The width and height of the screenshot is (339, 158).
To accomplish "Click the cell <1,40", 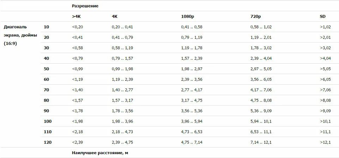I will click(77, 90).
